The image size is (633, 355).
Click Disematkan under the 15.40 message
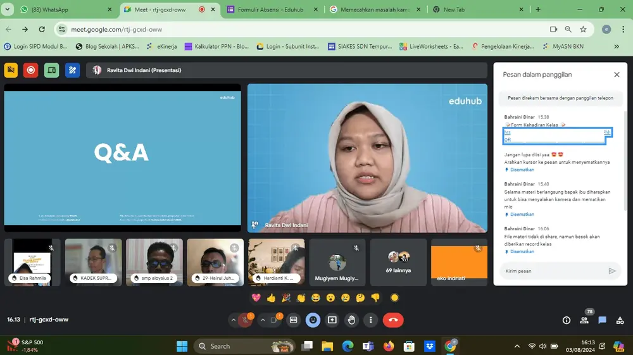click(x=520, y=215)
